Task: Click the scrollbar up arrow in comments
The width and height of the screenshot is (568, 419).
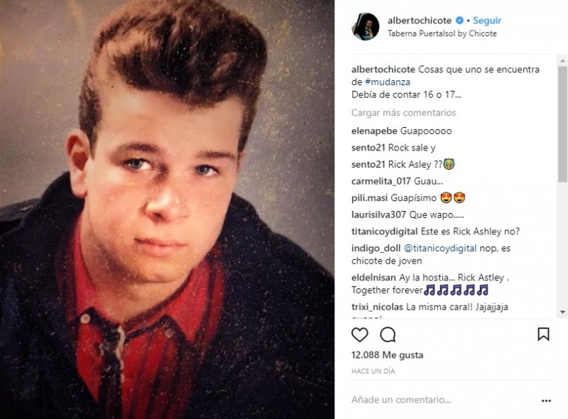Action: [x=562, y=60]
